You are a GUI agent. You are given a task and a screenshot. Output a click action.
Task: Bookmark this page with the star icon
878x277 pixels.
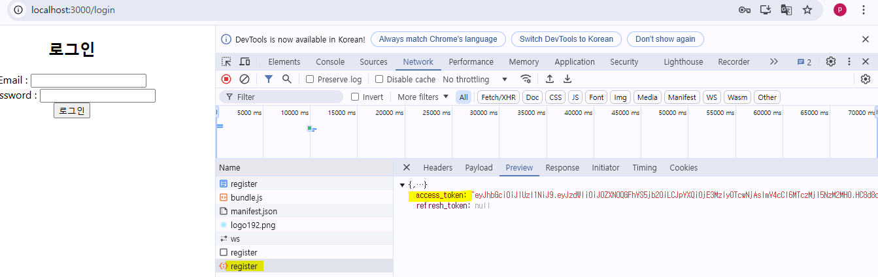coord(807,10)
